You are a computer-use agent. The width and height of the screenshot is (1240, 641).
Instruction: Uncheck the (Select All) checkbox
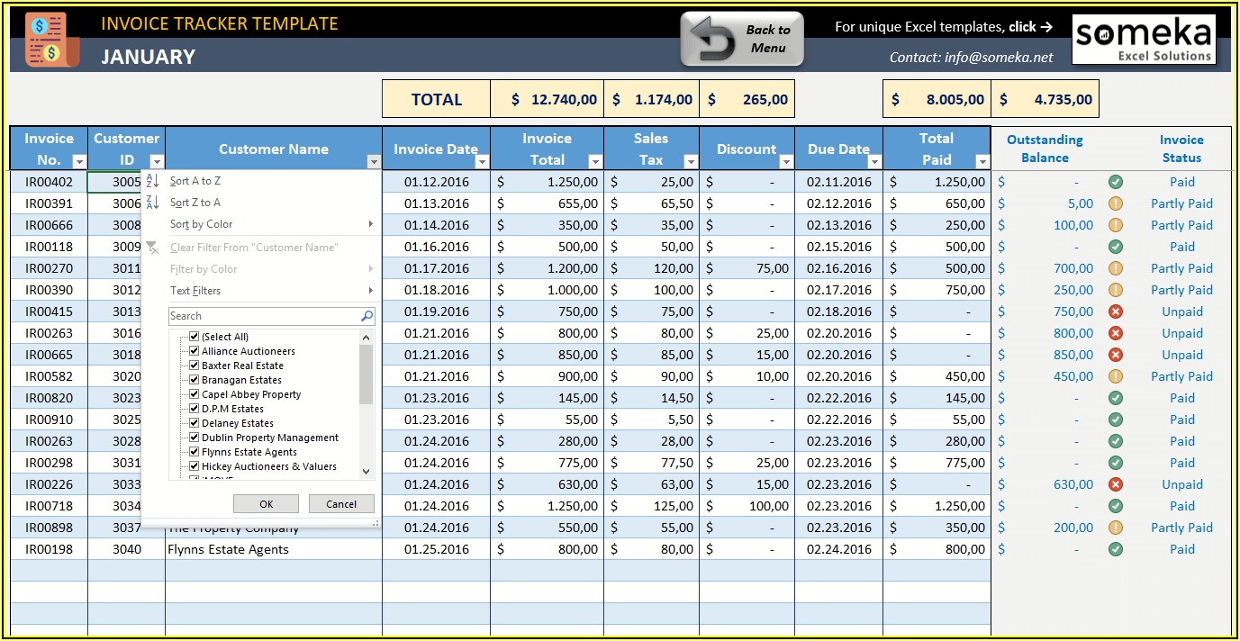click(194, 337)
